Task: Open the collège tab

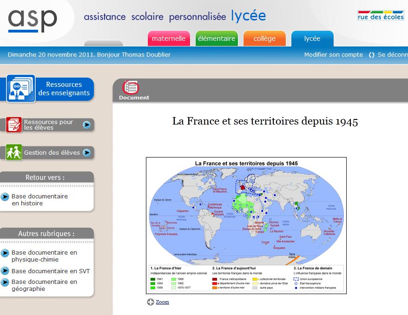Action: pyautogui.click(x=264, y=39)
